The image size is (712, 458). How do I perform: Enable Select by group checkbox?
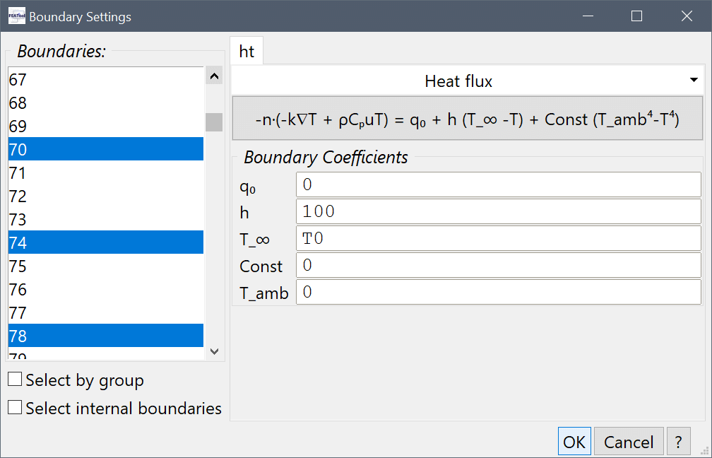pos(15,380)
